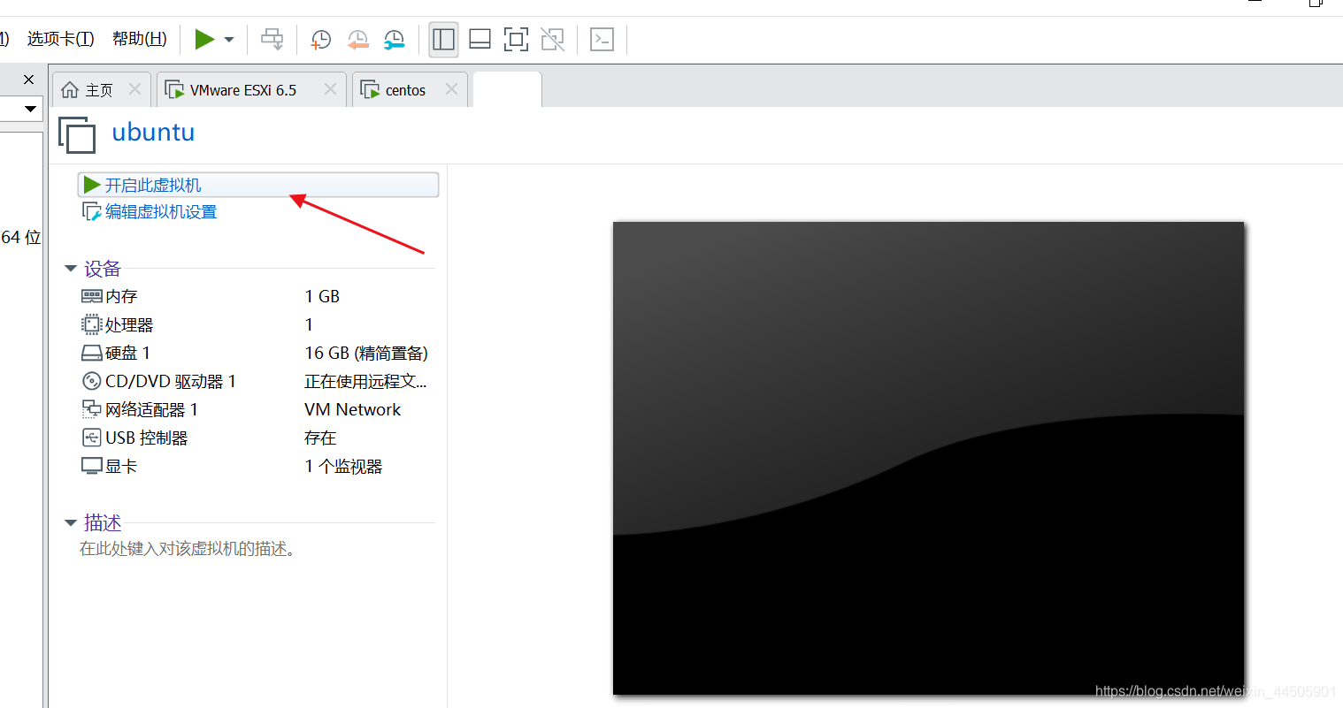Open the virtual machine console icon
The image size is (1343, 708).
click(602, 39)
